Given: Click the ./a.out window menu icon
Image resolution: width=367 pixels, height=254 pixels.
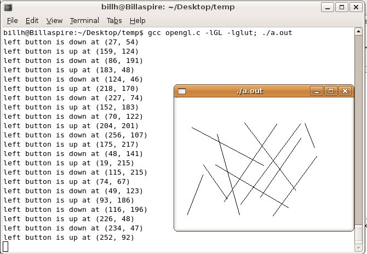Looking at the screenshot, I should pyautogui.click(x=182, y=91).
